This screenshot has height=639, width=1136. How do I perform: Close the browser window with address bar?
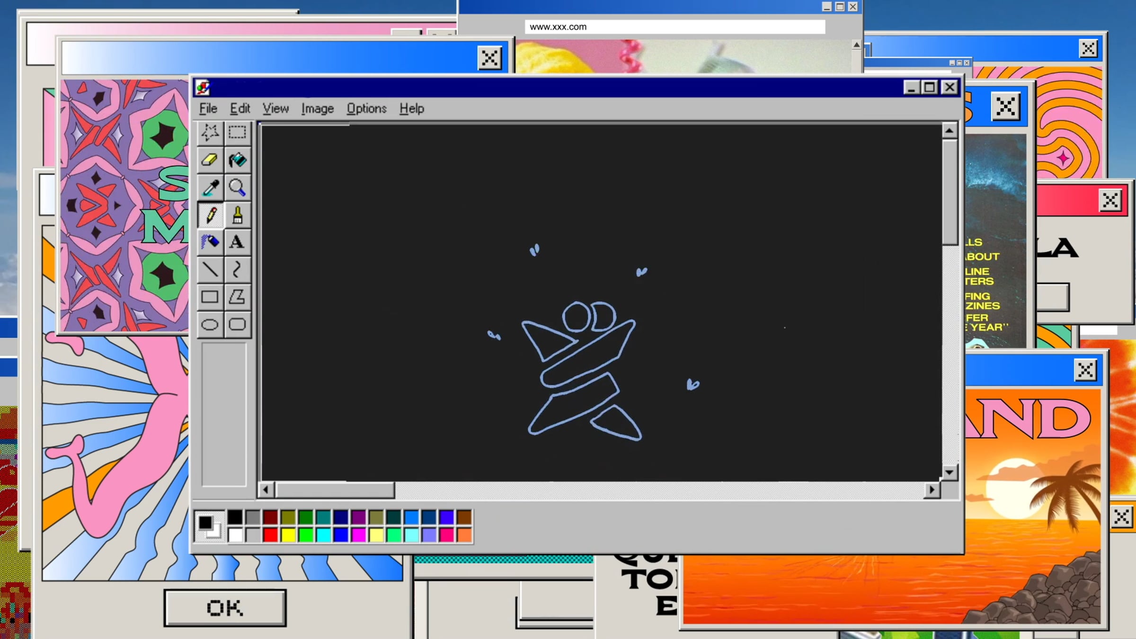click(852, 7)
